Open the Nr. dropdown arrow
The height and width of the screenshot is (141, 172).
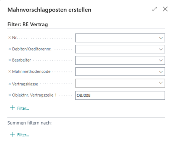pos(161,38)
